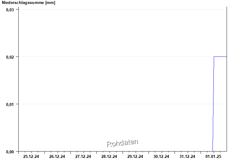
Task: Select the 31.12.24 date label
Action: coord(187,157)
